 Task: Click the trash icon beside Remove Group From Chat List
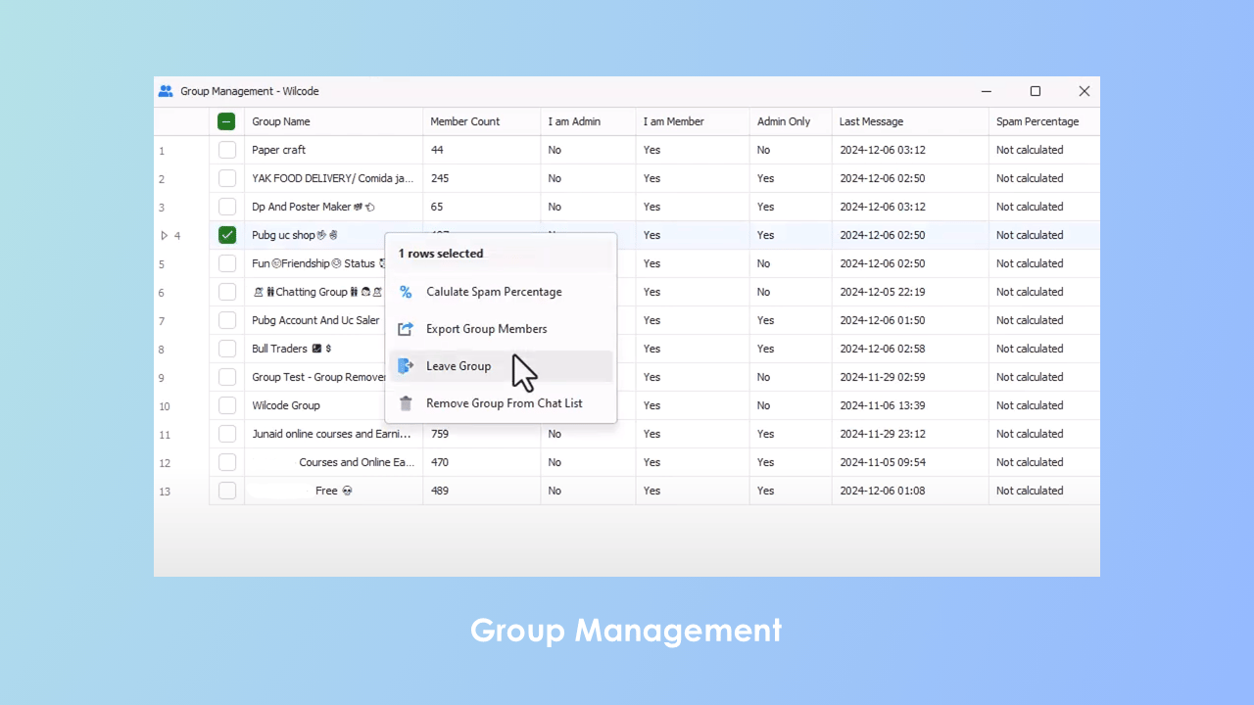(406, 402)
